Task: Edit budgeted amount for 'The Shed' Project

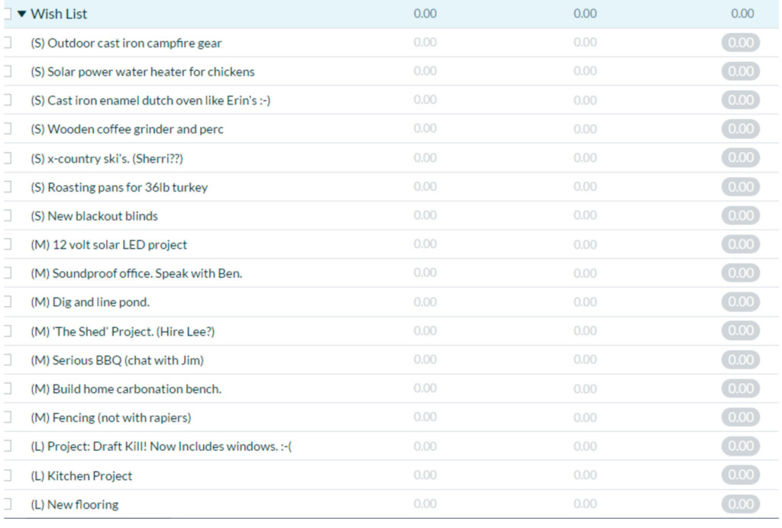Action: (425, 330)
